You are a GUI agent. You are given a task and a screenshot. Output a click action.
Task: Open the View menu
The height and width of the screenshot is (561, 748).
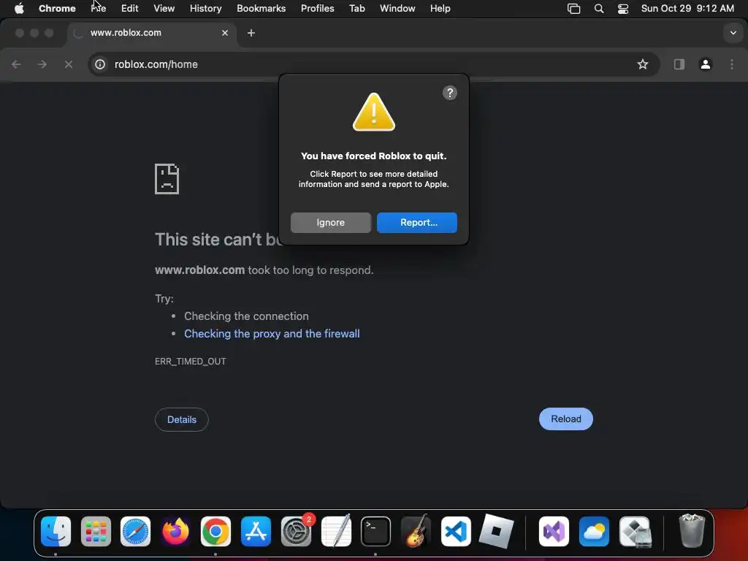[164, 9]
